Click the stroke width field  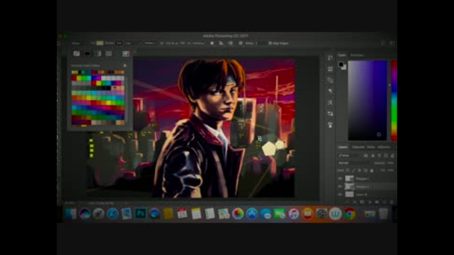(x=131, y=43)
